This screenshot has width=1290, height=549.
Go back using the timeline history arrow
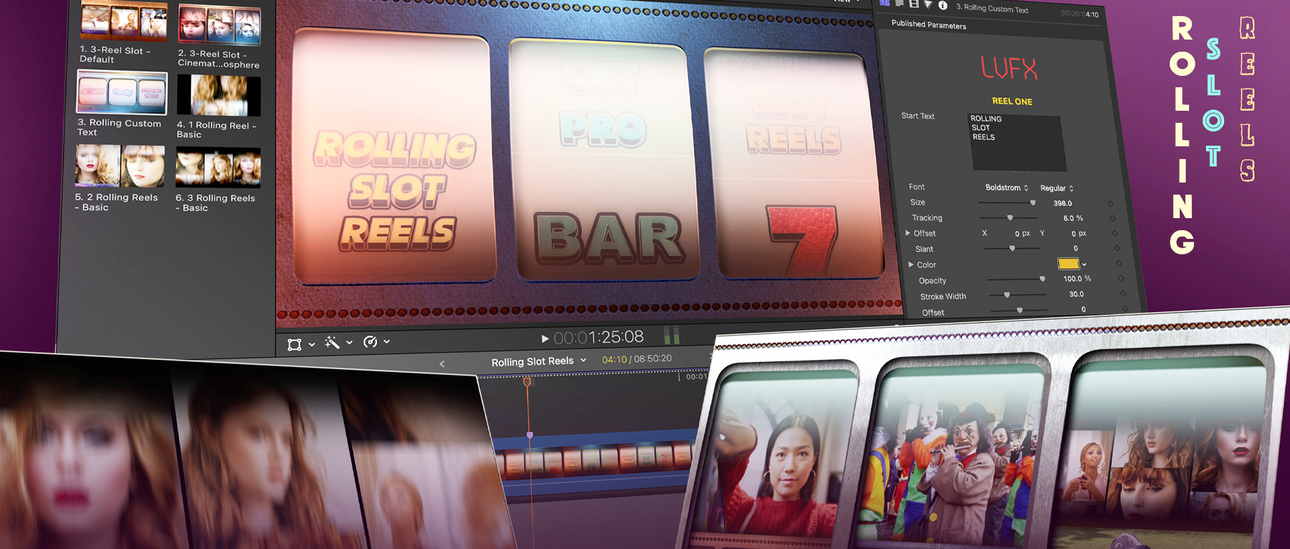coord(442,364)
